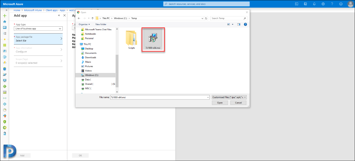This screenshot has width=355, height=161.
Task: Open Scope (Tags) selection row
Action: 38,61
